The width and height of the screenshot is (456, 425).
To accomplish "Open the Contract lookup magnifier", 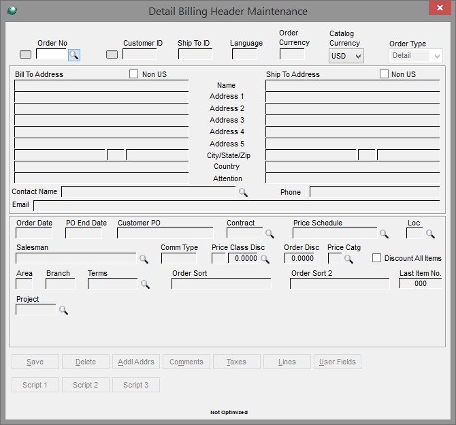I will (270, 234).
